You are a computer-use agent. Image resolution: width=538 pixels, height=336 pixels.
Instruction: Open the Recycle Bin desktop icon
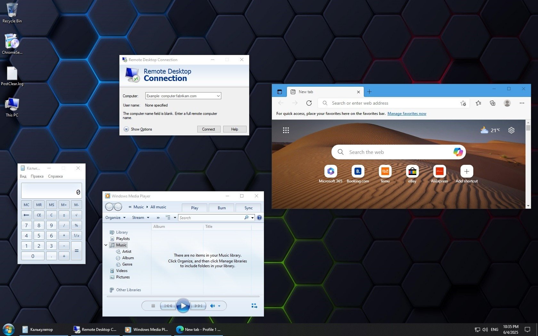tap(12, 11)
